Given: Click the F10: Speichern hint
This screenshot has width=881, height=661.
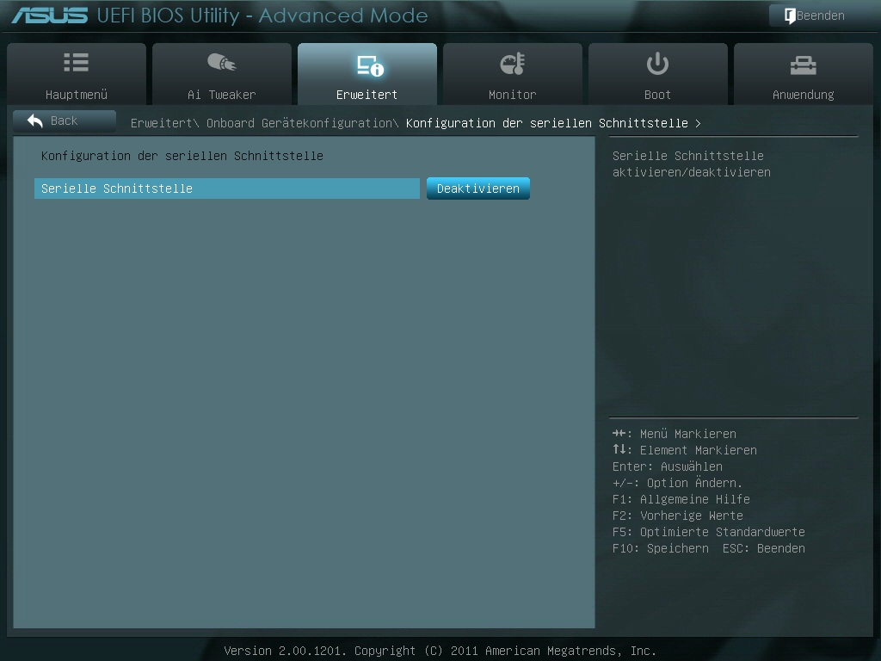Looking at the screenshot, I should [x=660, y=548].
